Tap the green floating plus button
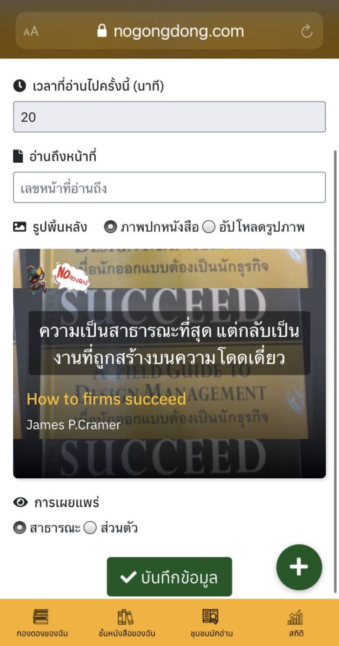 click(299, 567)
